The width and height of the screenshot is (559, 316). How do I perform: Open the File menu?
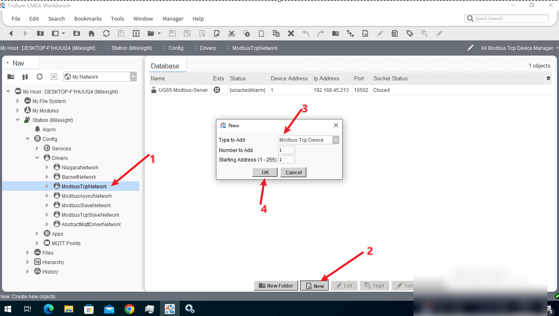(16, 19)
